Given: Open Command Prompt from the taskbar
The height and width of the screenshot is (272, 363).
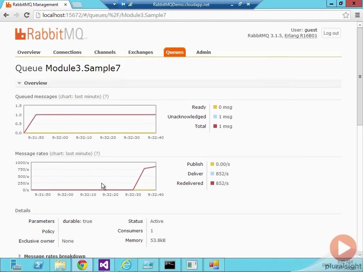Looking at the screenshot, I should tap(170, 265).
